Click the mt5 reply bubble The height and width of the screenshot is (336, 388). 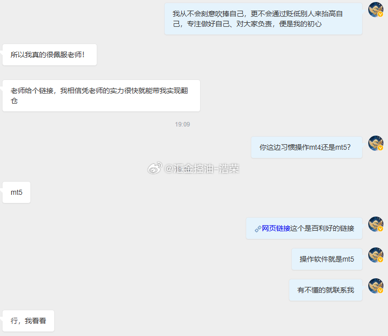pyautogui.click(x=16, y=192)
